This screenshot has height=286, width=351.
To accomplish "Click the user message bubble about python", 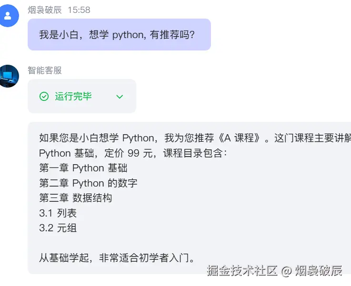I will click(119, 34).
